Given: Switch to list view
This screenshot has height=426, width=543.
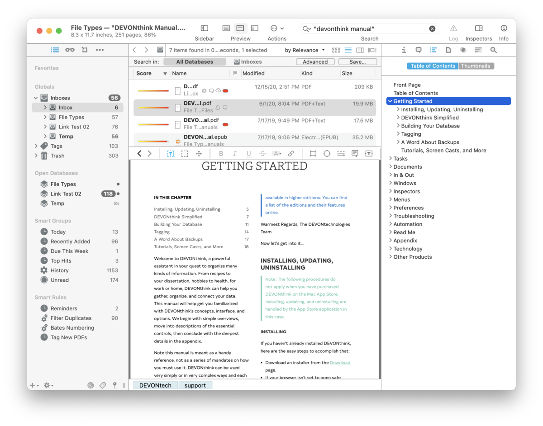Looking at the screenshot, I should [348, 50].
